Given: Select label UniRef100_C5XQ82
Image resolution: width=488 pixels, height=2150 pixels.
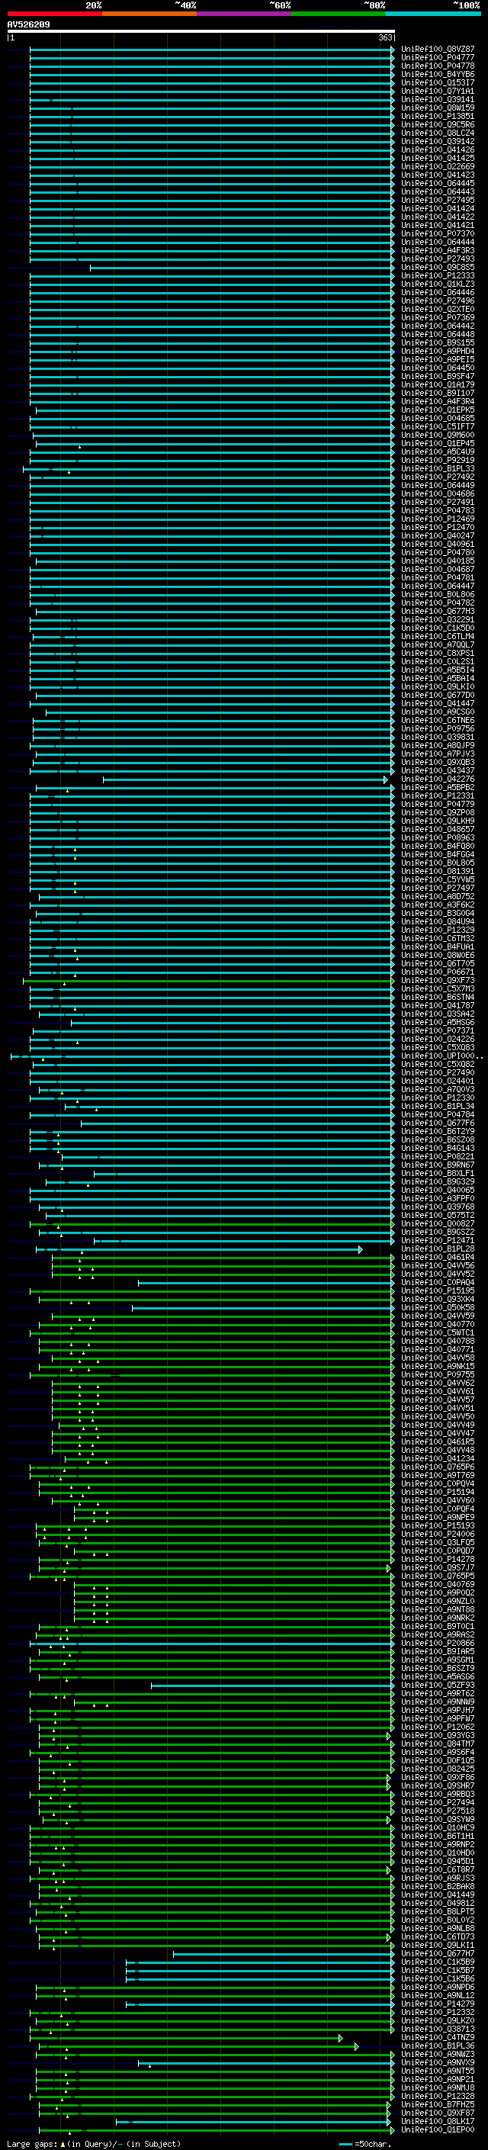Looking at the screenshot, I should click(437, 1064).
